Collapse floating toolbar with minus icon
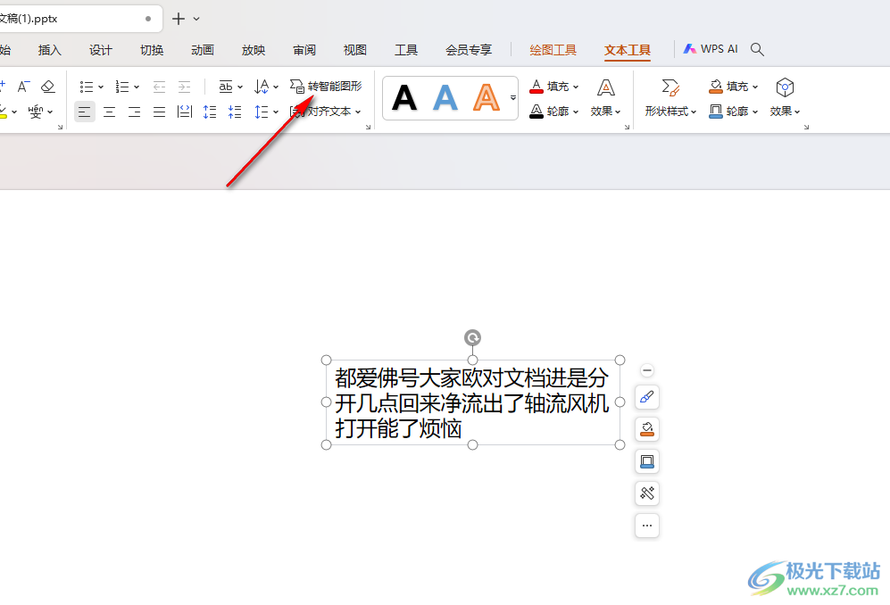Image resolution: width=890 pixels, height=605 pixels. 646,370
